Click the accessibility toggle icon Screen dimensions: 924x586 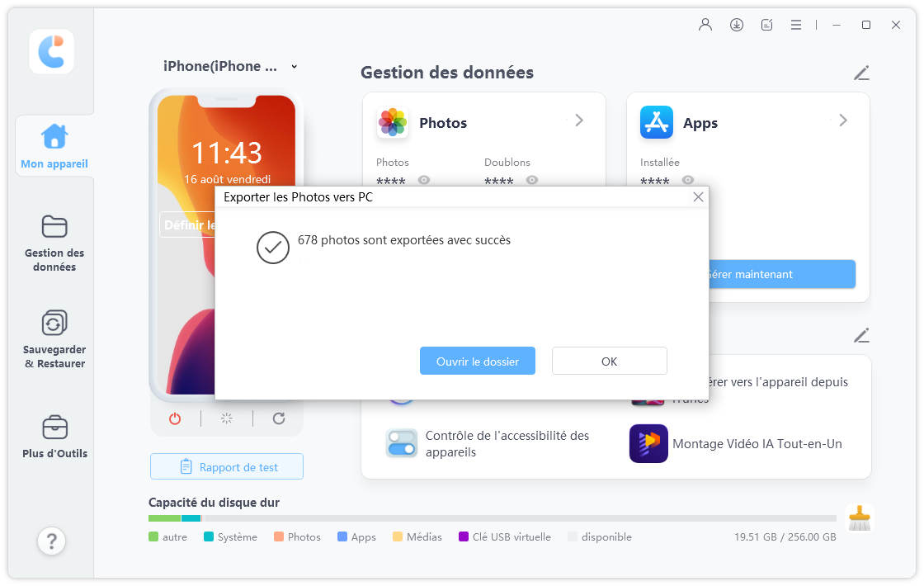tap(401, 443)
